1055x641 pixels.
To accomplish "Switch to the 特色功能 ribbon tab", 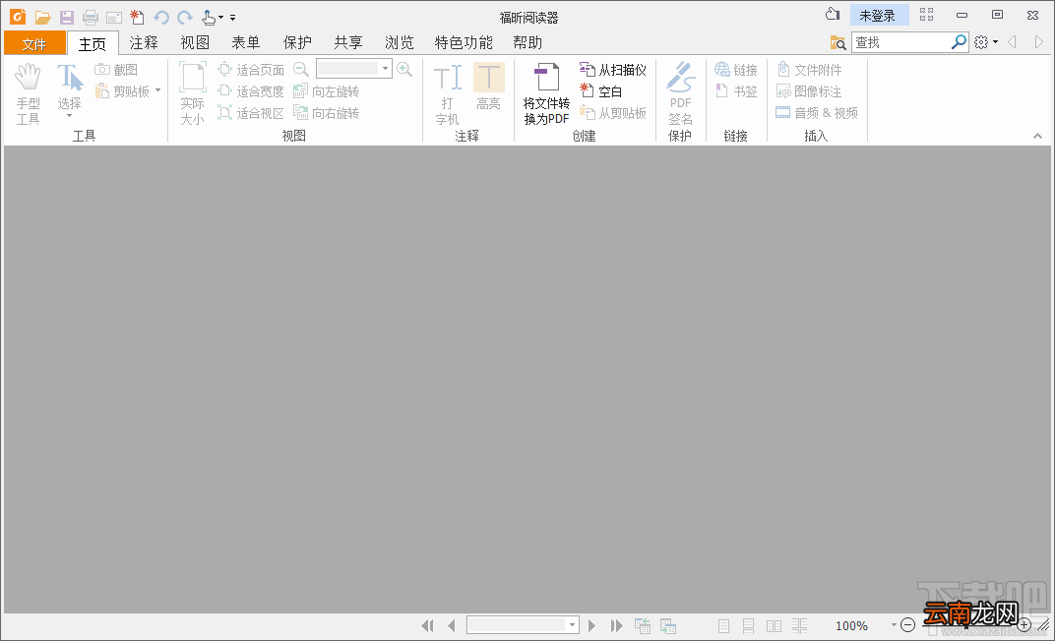I will click(x=464, y=43).
